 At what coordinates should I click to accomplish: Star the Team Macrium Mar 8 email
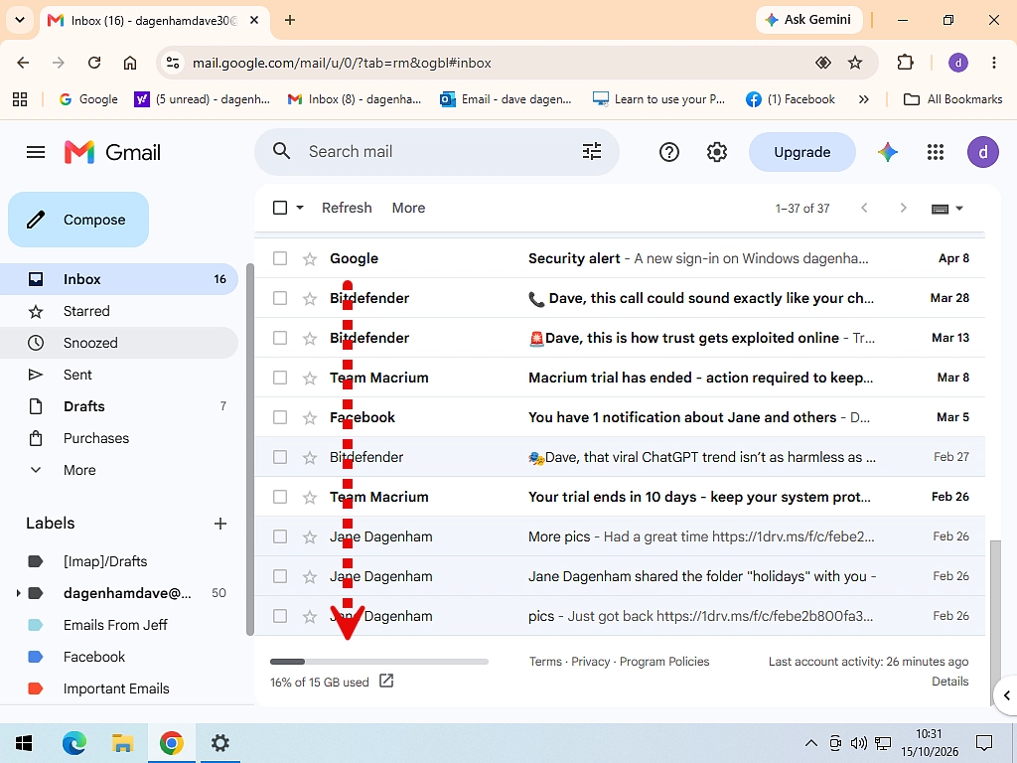[x=310, y=379]
